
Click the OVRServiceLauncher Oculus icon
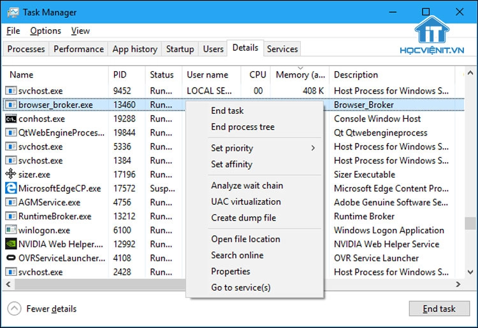[11, 258]
